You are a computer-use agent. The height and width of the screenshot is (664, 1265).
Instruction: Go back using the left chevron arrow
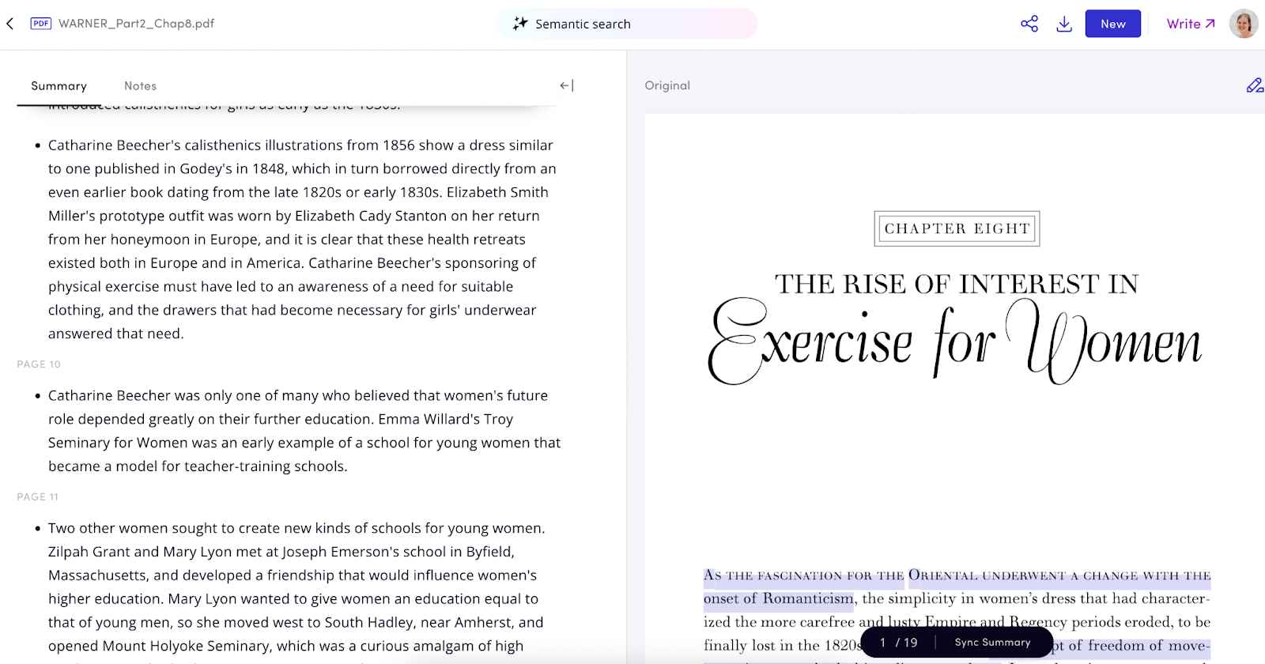[x=10, y=24]
